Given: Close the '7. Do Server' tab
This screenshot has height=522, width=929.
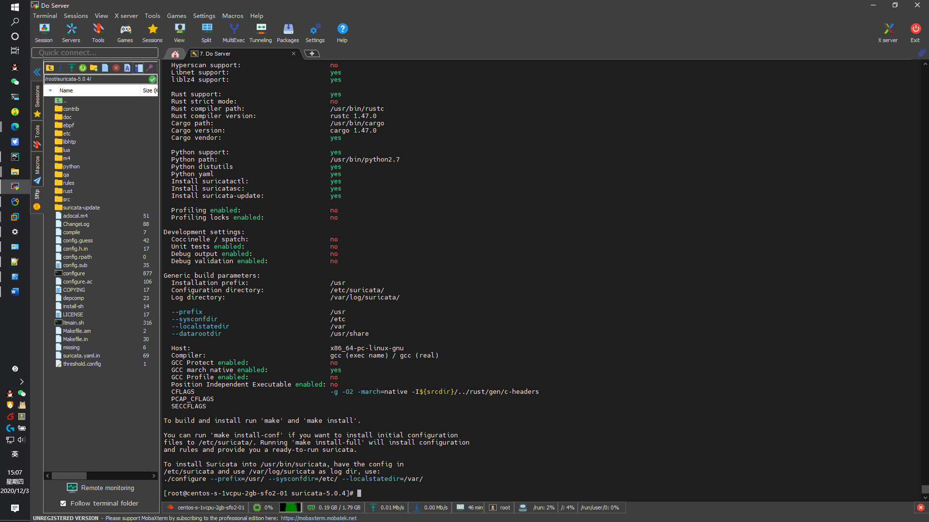Looking at the screenshot, I should pyautogui.click(x=293, y=54).
